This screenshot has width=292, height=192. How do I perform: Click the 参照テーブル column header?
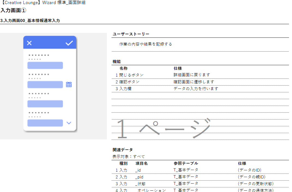pyautogui.click(x=186, y=163)
